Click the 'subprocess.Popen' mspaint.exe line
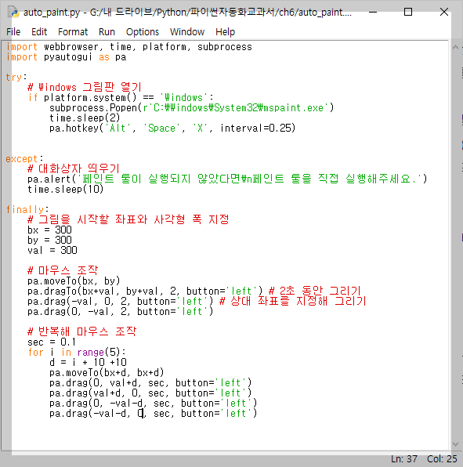 pos(192,108)
